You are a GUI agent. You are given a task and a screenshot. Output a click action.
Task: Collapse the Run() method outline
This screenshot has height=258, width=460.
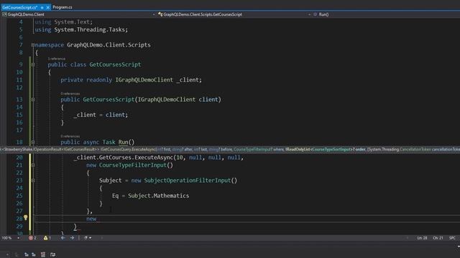pos(33,142)
